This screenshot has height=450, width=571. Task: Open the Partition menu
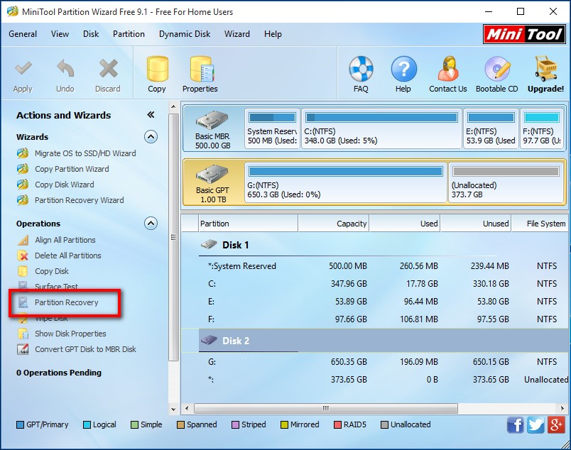(129, 34)
